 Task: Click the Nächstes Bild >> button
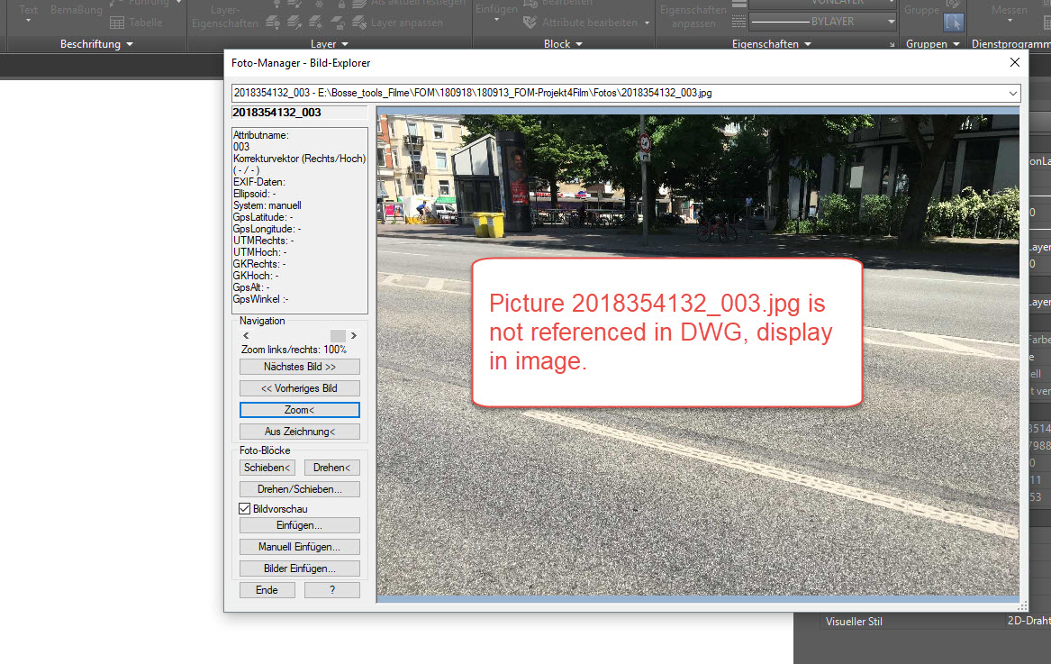300,367
